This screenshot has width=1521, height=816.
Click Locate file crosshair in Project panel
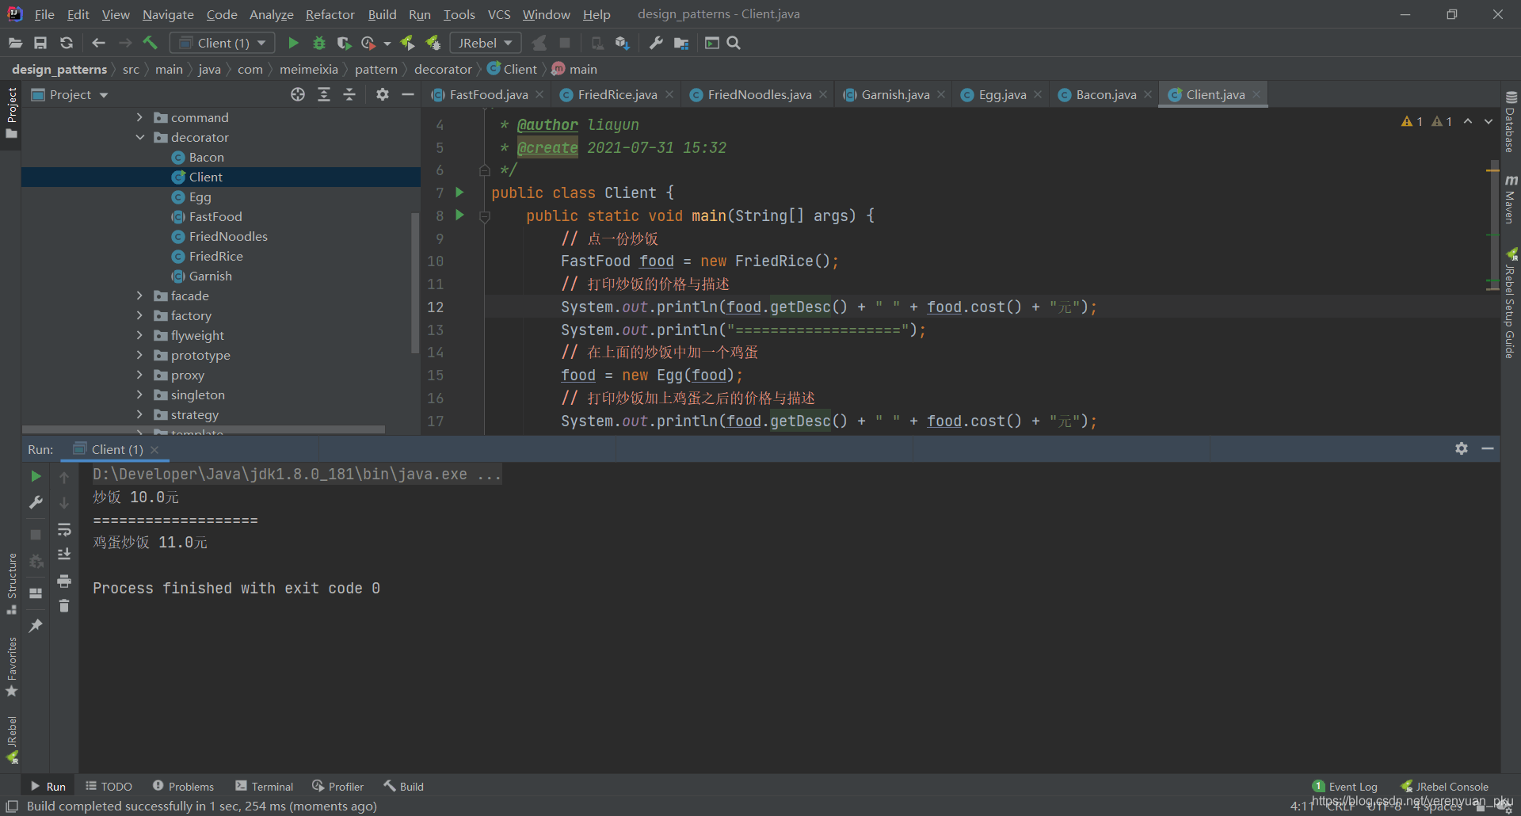point(298,94)
